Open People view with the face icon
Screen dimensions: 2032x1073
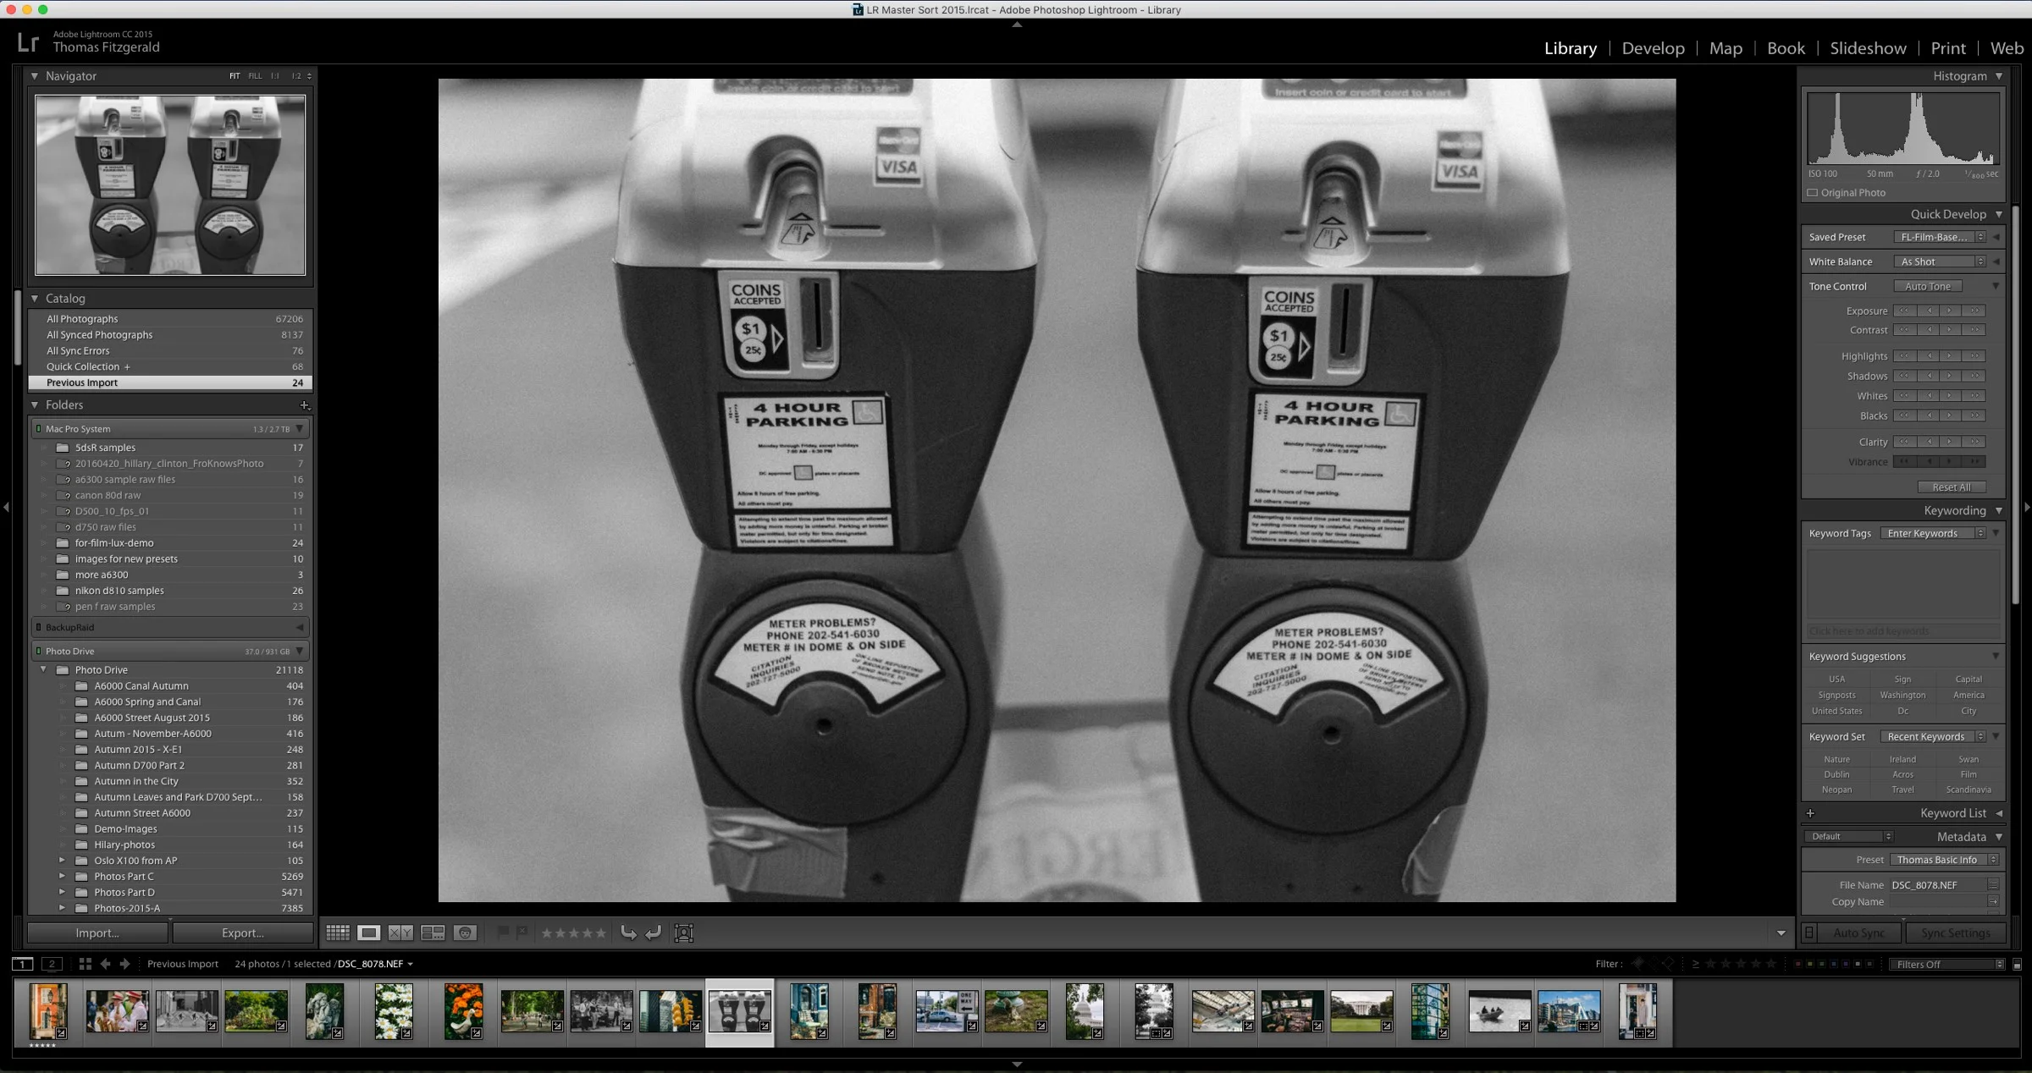coord(465,933)
